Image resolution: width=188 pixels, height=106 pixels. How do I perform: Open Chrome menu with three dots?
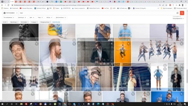(x=186, y=5)
